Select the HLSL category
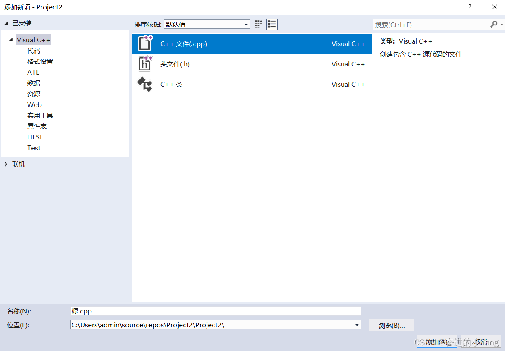 point(35,137)
